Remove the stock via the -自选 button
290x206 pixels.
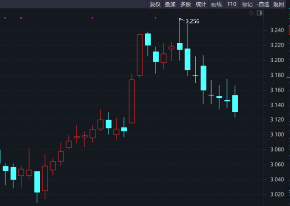pyautogui.click(x=263, y=4)
